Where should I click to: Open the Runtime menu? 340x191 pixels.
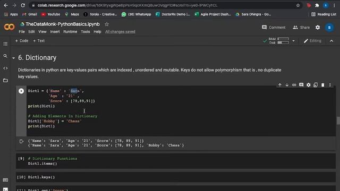[x=70, y=32]
